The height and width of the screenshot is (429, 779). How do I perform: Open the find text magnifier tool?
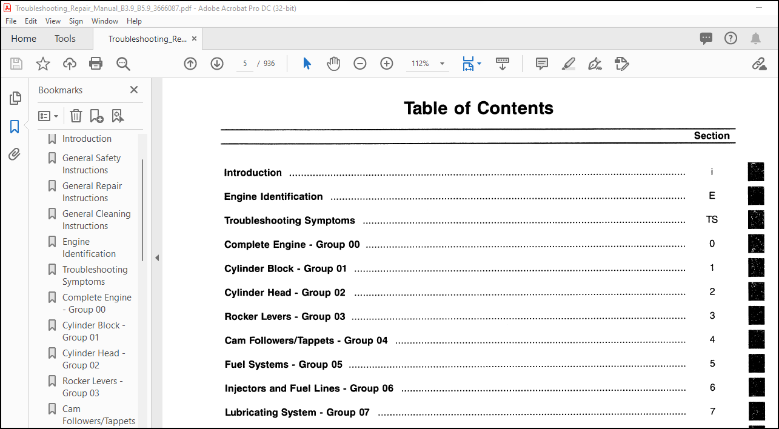click(x=123, y=64)
